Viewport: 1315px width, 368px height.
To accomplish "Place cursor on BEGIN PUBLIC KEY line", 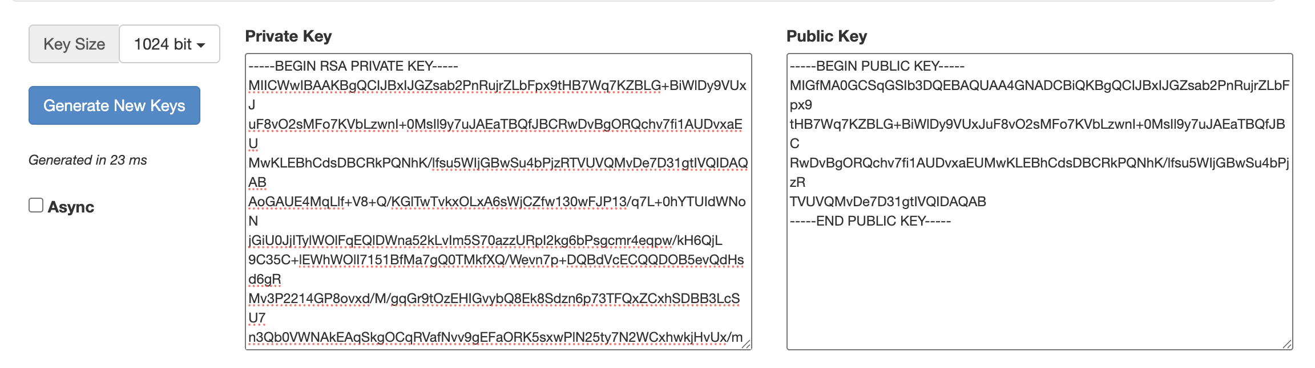I will tap(877, 66).
